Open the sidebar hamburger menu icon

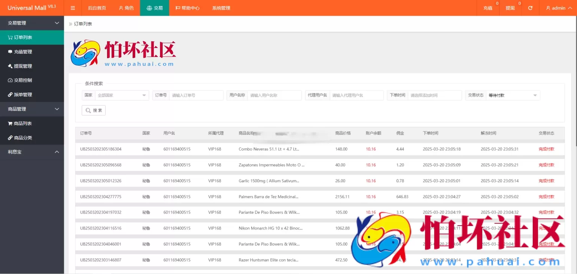click(73, 7)
